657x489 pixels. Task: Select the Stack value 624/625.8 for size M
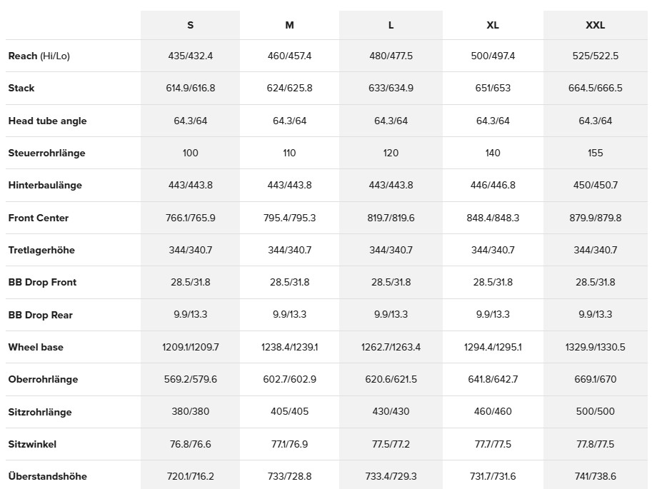(x=289, y=89)
